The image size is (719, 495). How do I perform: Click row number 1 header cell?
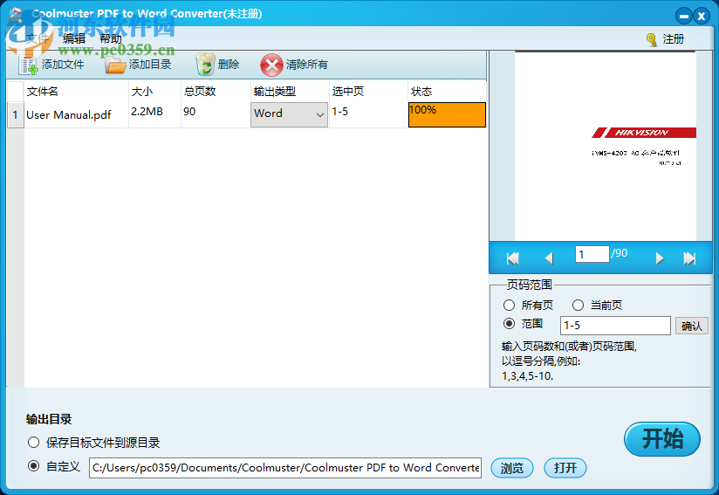click(15, 114)
